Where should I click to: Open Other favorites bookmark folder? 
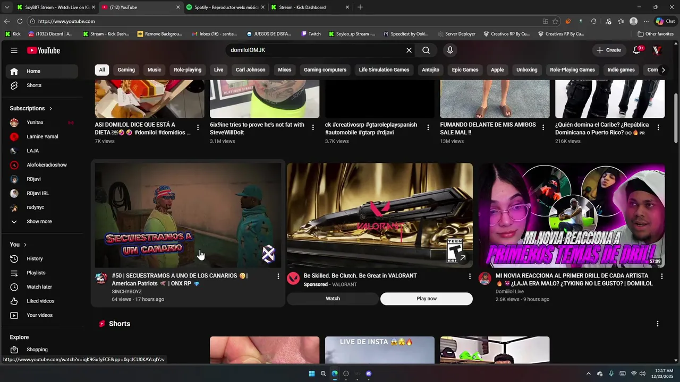point(656,34)
